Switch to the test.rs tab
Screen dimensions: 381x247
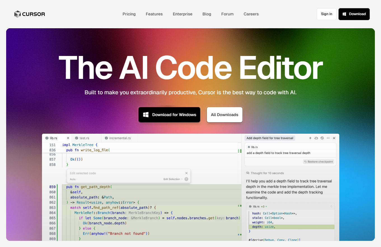[x=87, y=138]
